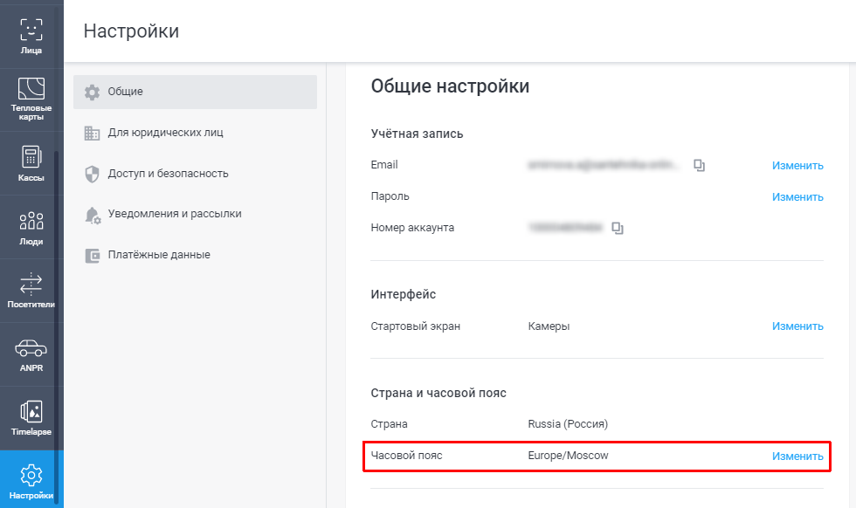Click the Учётная запись section title
This screenshot has height=508, width=856.
(417, 134)
